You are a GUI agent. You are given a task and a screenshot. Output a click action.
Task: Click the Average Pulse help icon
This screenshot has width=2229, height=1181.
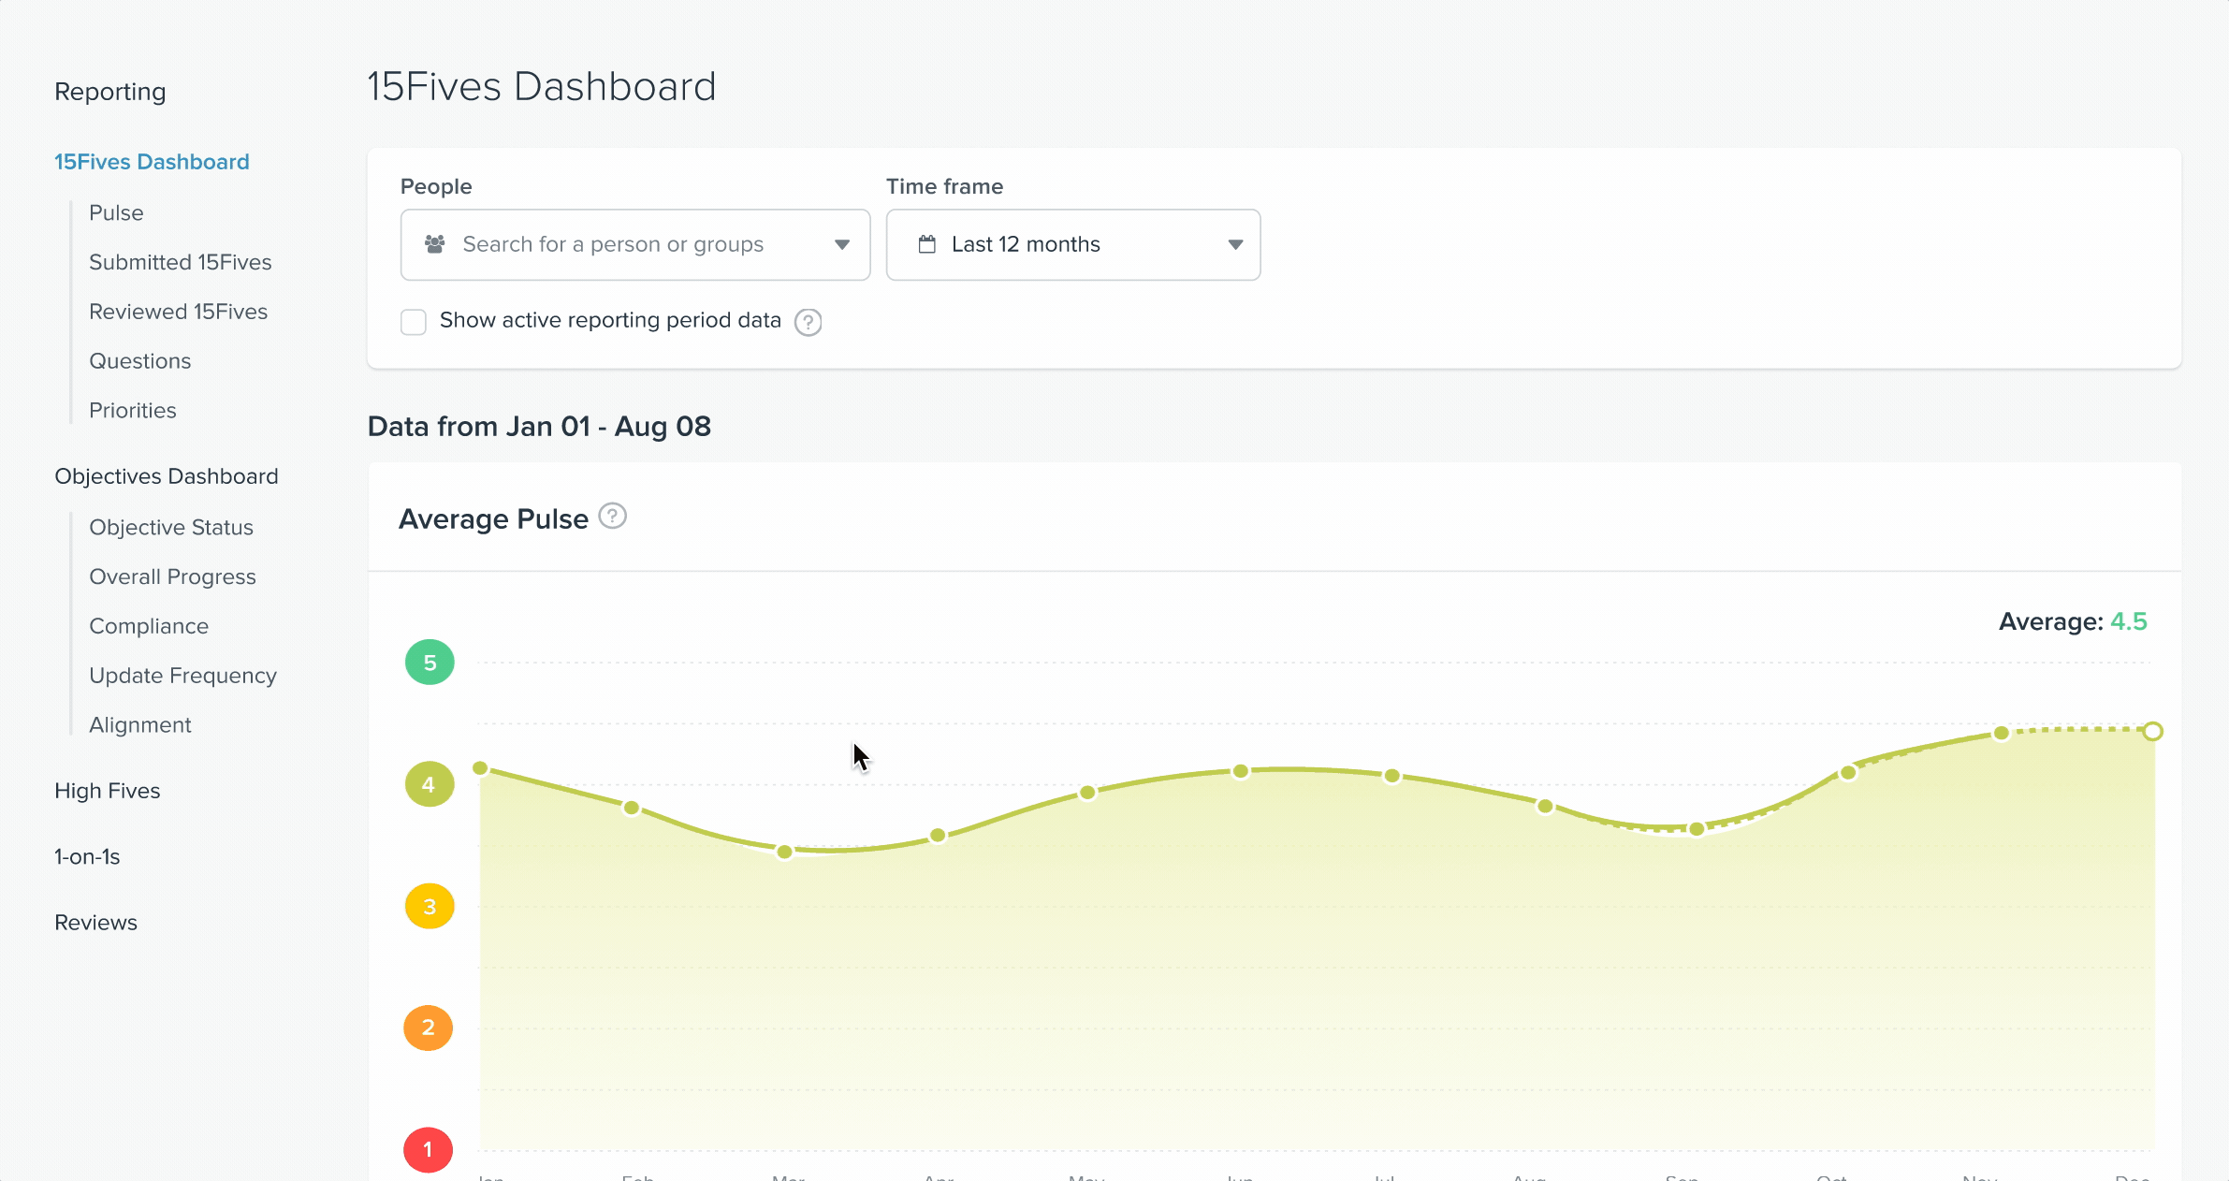coord(612,517)
